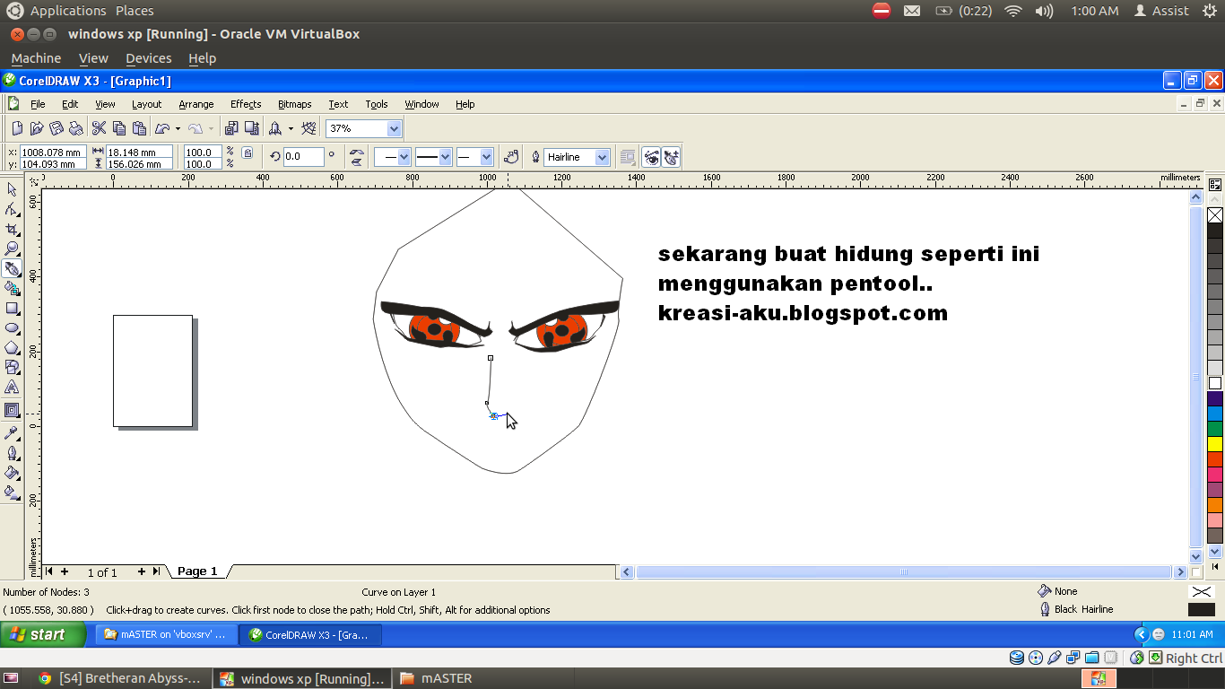The width and height of the screenshot is (1225, 689).
Task: Select the Basic Shapes tool
Action: pyautogui.click(x=12, y=367)
